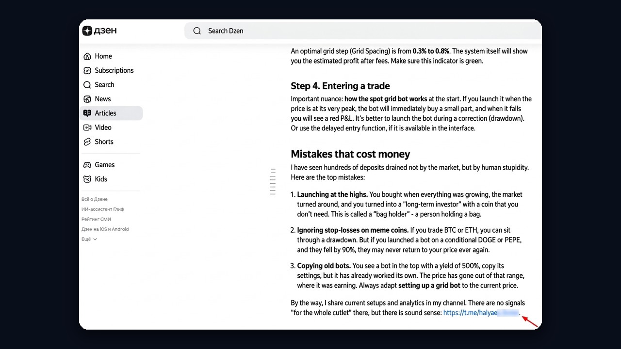621x349 pixels.
Task: Open the News section icon
Action: tap(87, 99)
